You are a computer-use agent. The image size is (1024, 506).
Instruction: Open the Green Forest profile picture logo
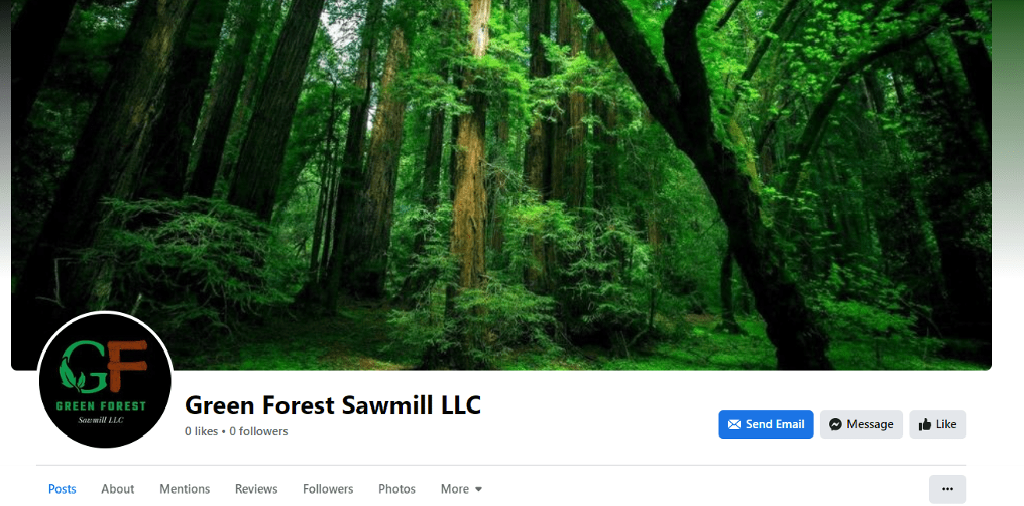click(x=105, y=380)
